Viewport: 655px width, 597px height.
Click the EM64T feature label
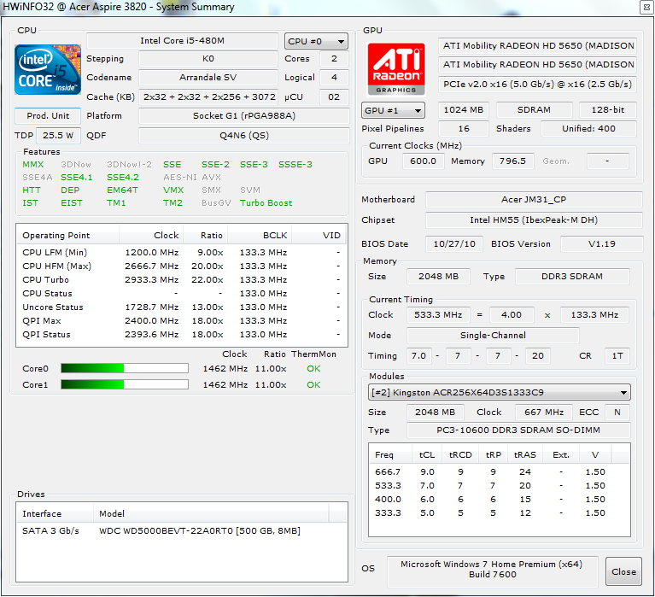click(x=122, y=190)
